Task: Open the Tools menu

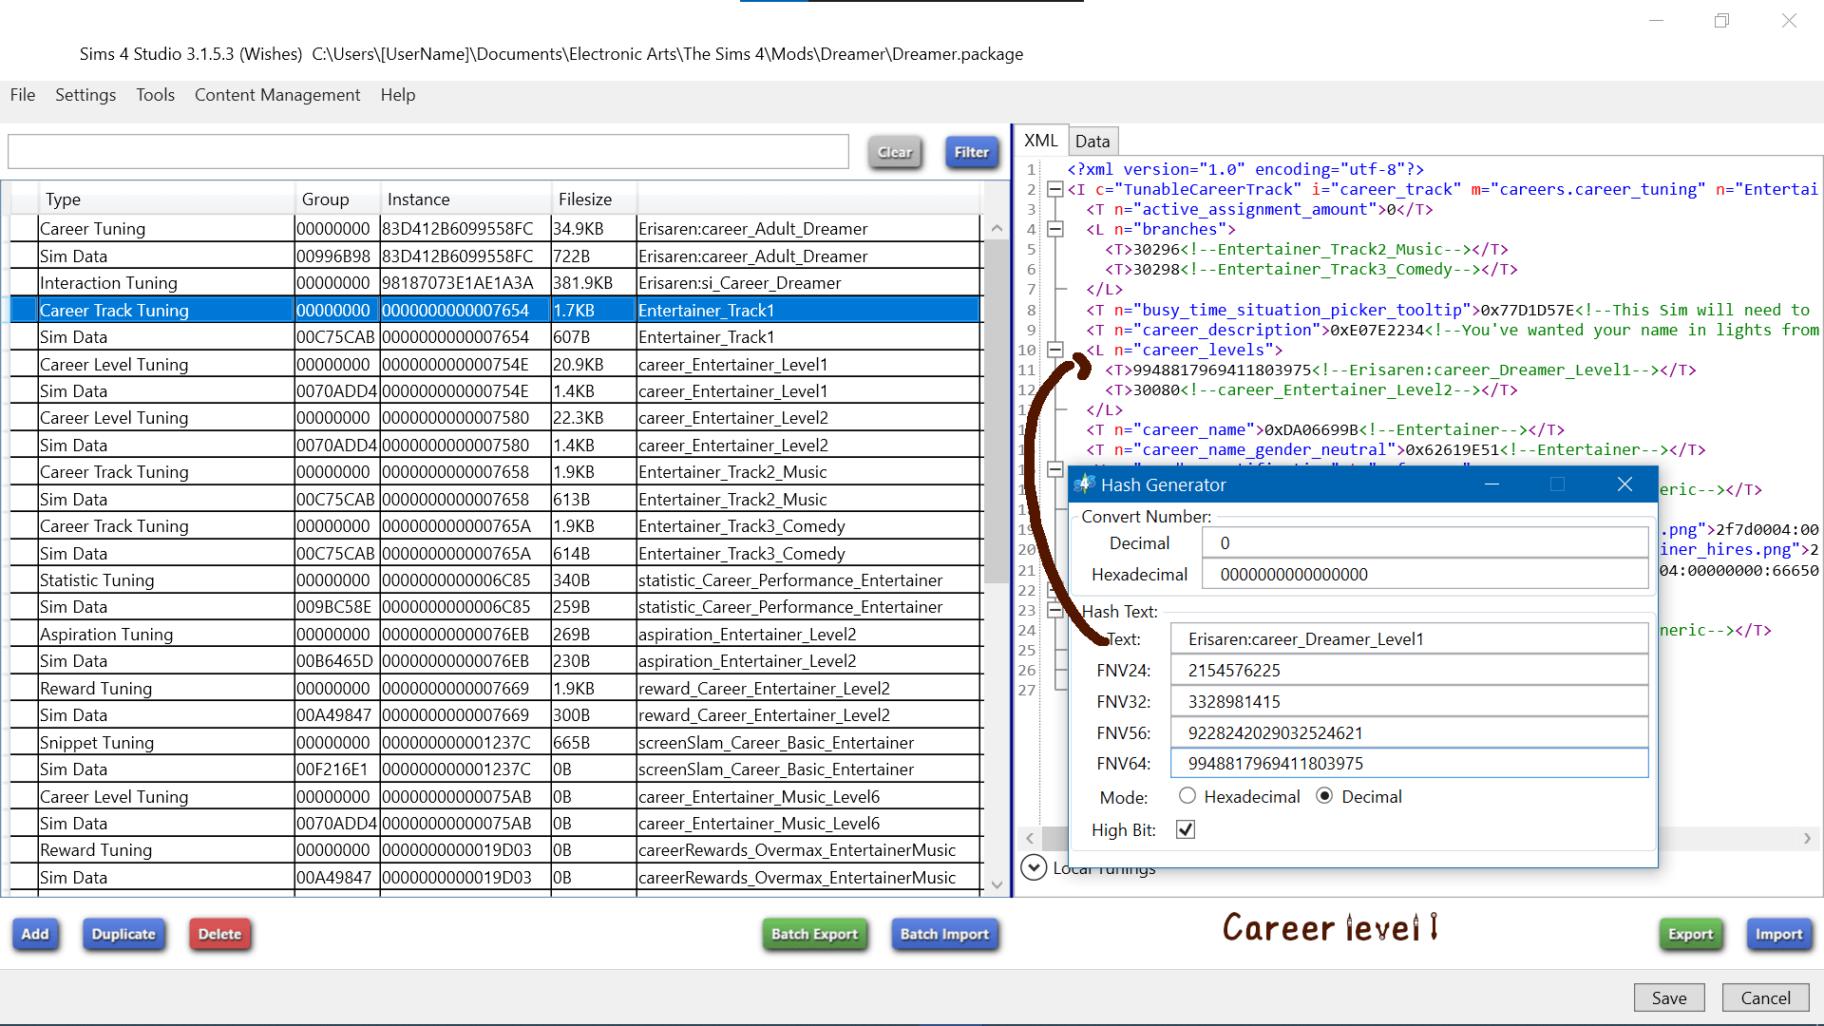Action: click(x=155, y=95)
